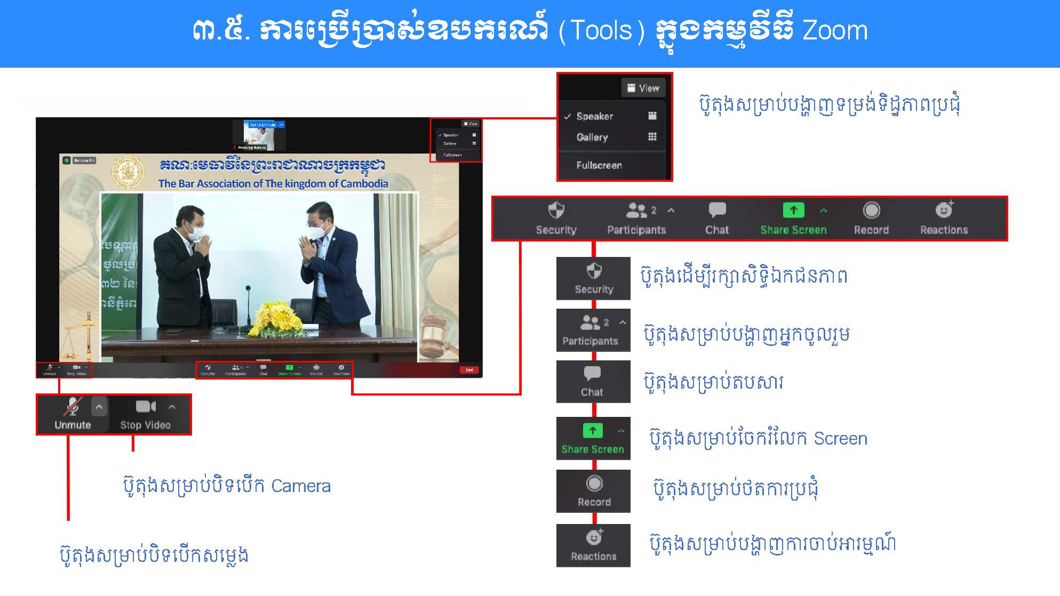Viewport: 1060px width, 596px height.
Task: Click the pinned speaker video in the meeting
Action: click(x=259, y=259)
